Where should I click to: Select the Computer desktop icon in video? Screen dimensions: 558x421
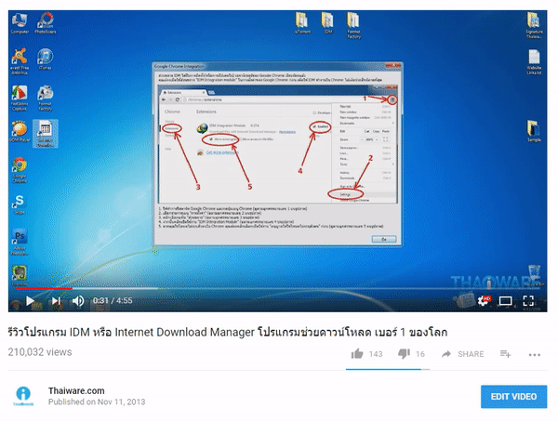pos(20,23)
